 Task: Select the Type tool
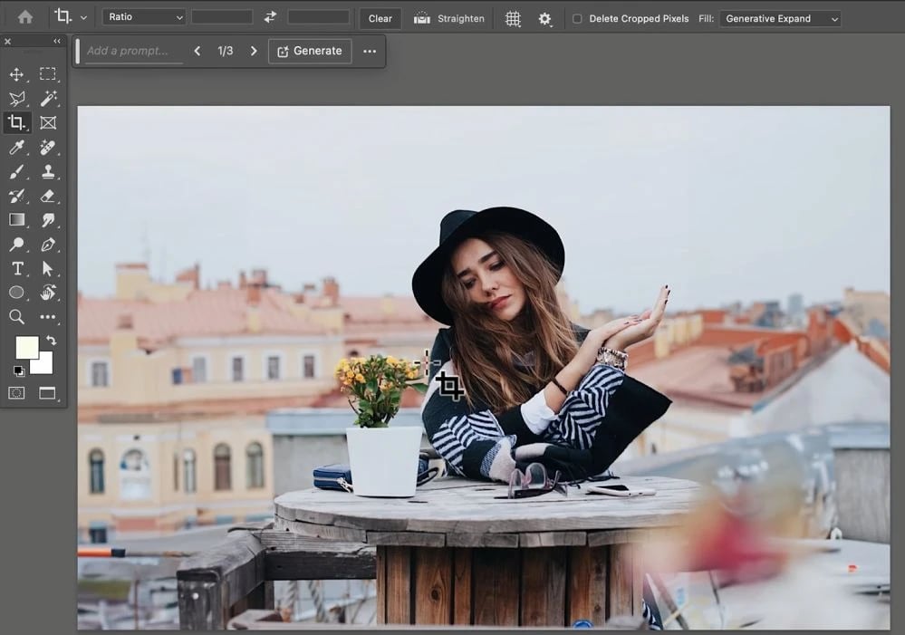(x=17, y=269)
